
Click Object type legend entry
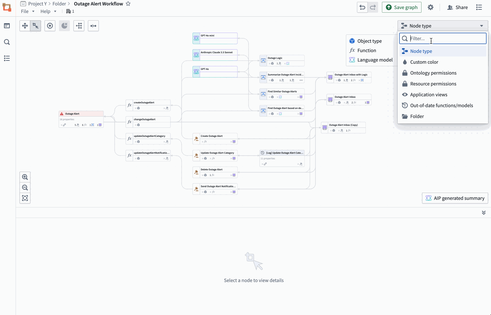coord(365,41)
